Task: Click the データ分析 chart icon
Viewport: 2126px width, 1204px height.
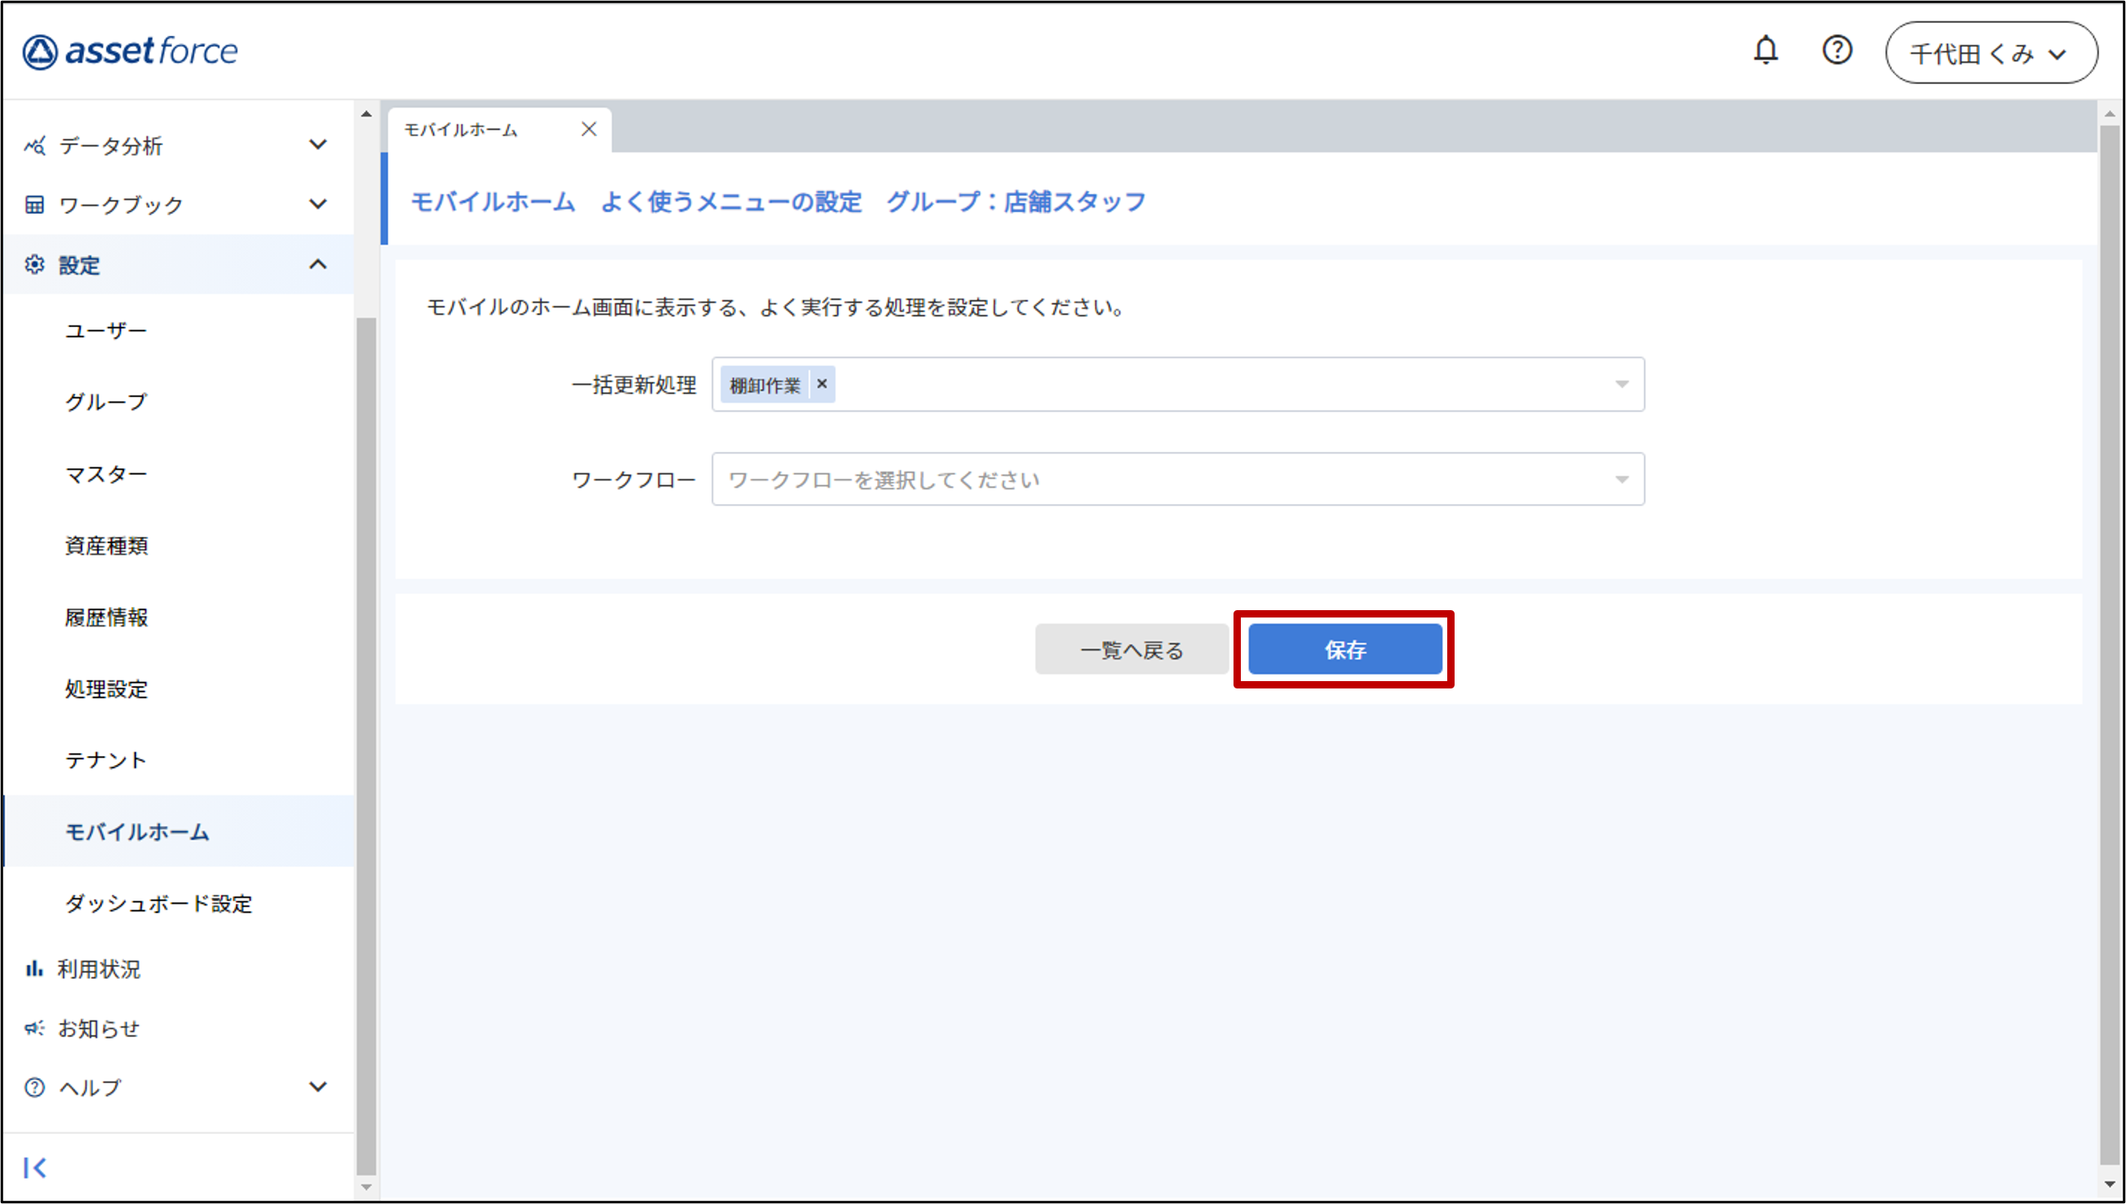Action: [35, 145]
